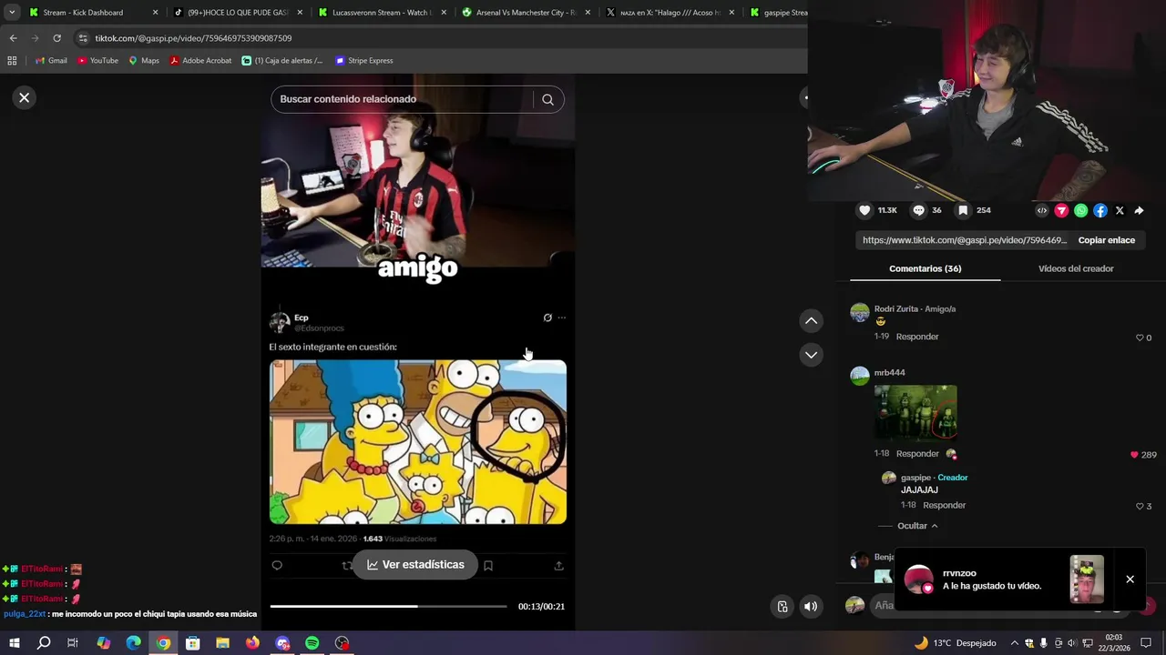The width and height of the screenshot is (1166, 655).
Task: Send to friends with the pink paper-plane icon
Action: point(1061,210)
